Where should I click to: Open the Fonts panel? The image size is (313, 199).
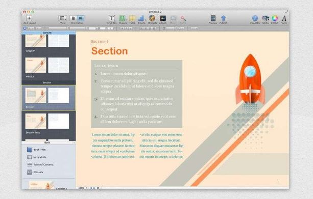(284, 18)
